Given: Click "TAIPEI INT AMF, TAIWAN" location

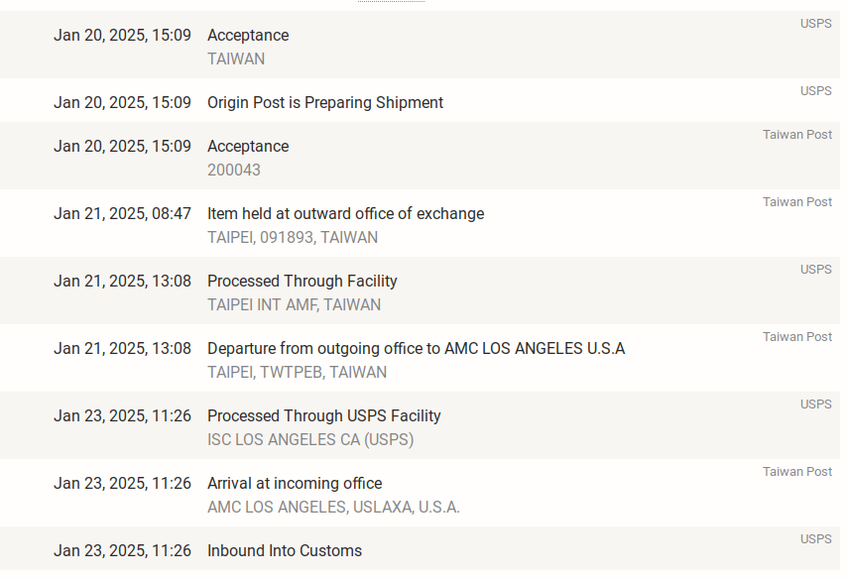Looking at the screenshot, I should tap(294, 305).
